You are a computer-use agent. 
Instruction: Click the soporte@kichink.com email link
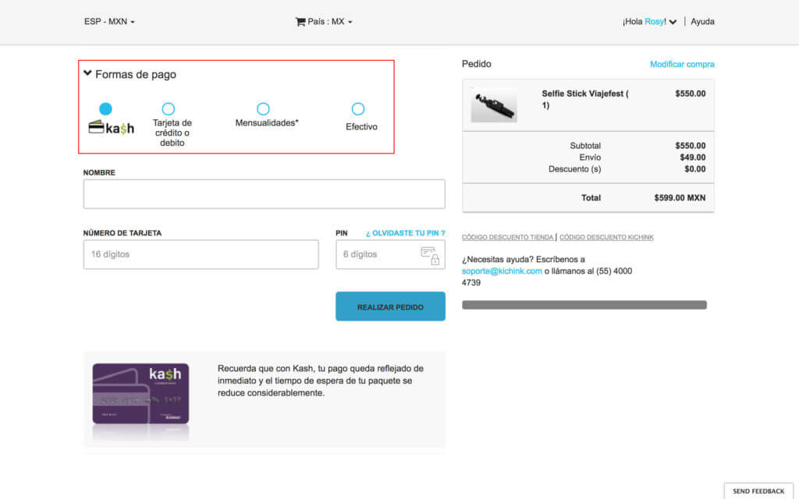(x=502, y=271)
